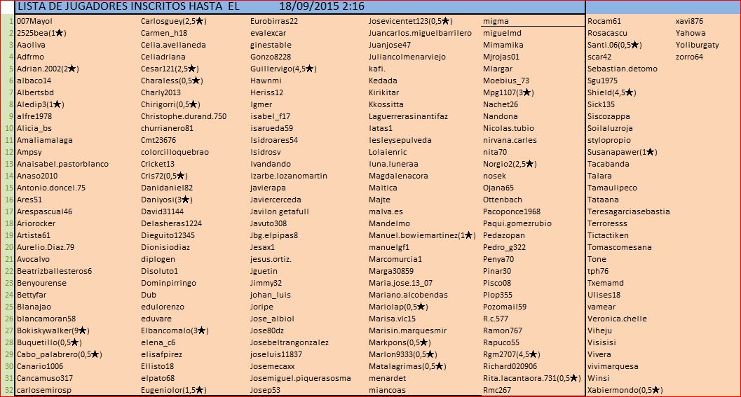Click the xavi876 cell
The width and height of the screenshot is (741, 397).
[689, 21]
